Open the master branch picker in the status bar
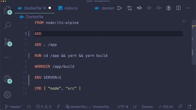 [x=13, y=107]
